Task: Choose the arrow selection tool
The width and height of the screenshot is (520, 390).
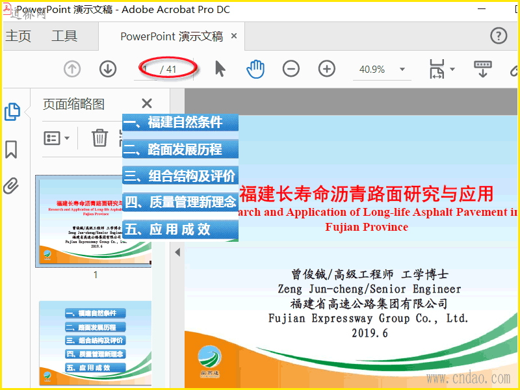Action: [220, 69]
